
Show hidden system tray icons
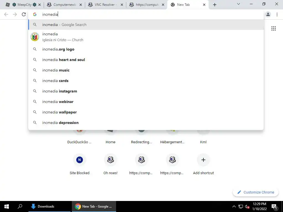click(234, 206)
